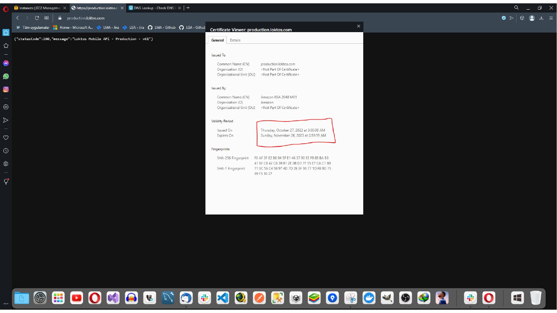Click the Amazon RSA 2048 M01 text

click(x=279, y=97)
